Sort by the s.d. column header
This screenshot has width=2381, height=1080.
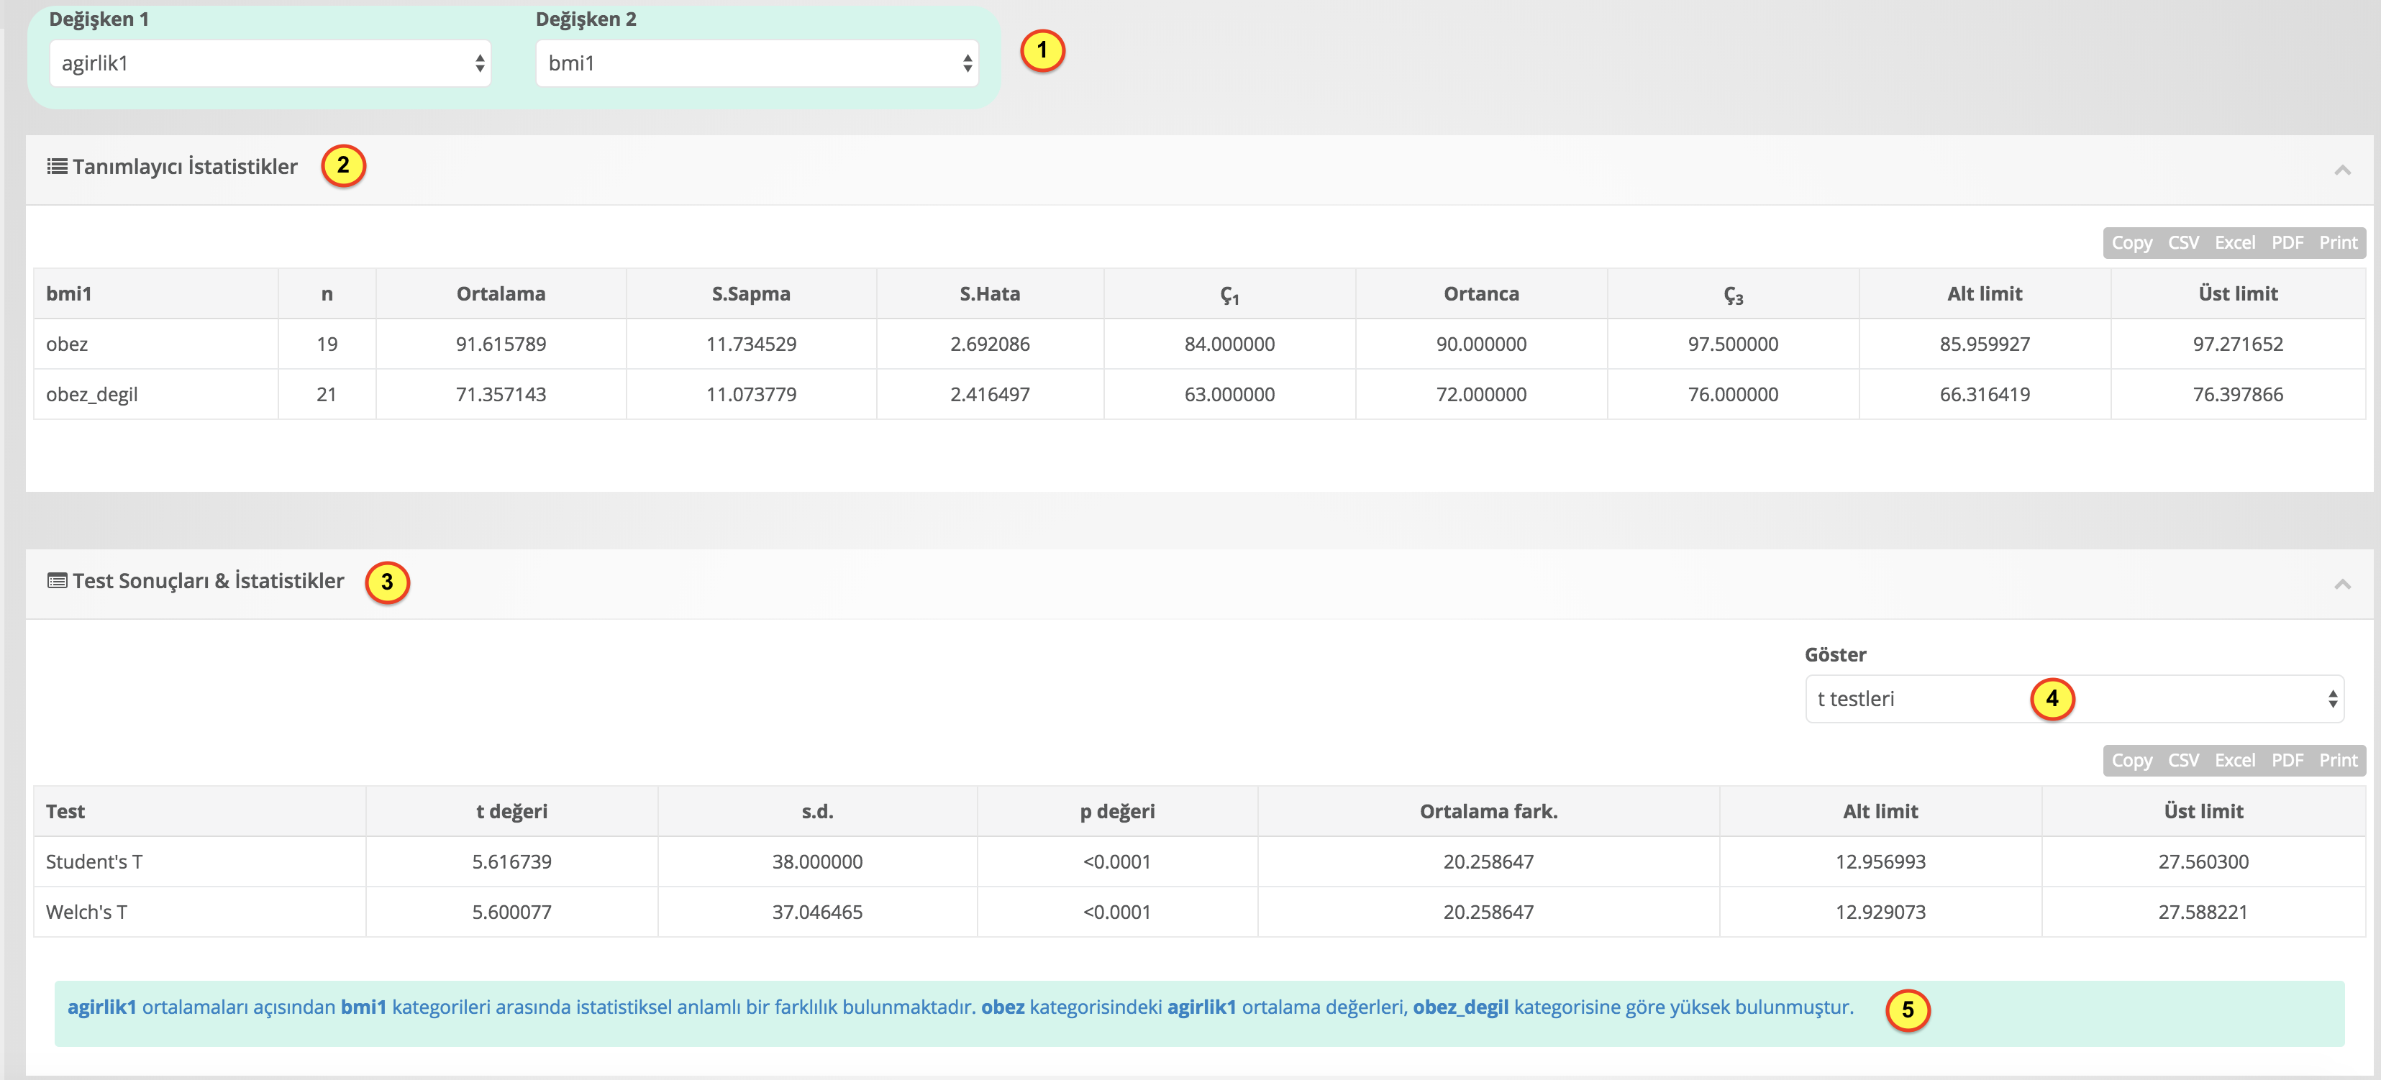tap(817, 811)
